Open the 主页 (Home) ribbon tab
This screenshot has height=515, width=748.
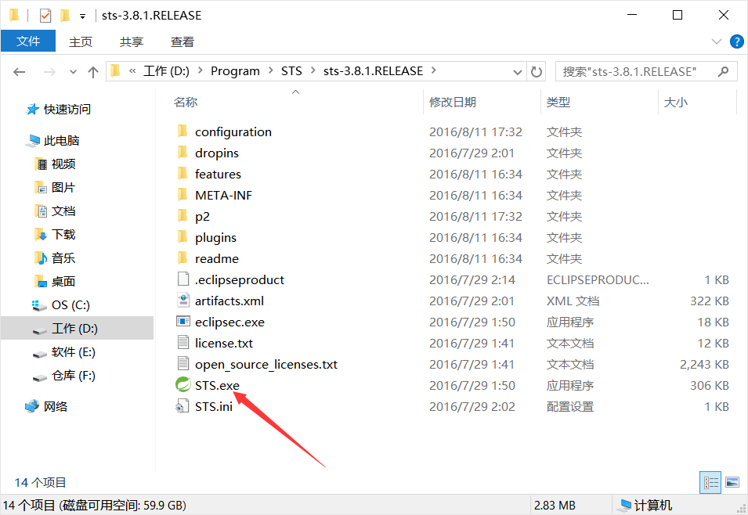[81, 41]
